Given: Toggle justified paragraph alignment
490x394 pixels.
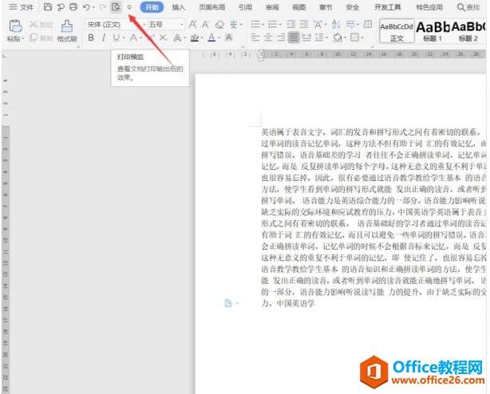Looking at the screenshot, I should (294, 37).
